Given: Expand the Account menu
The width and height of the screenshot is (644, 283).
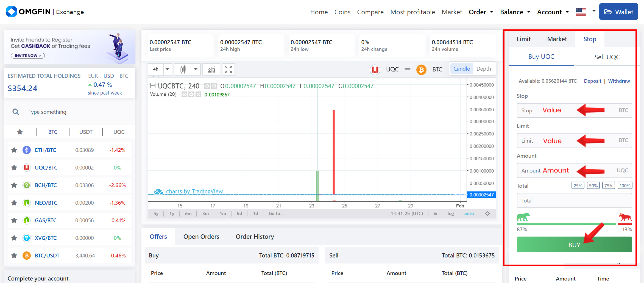Looking at the screenshot, I should coord(553,12).
